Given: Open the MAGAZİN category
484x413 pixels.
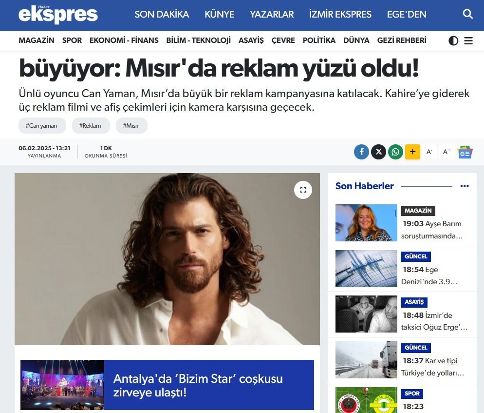Looking at the screenshot, I should point(37,40).
